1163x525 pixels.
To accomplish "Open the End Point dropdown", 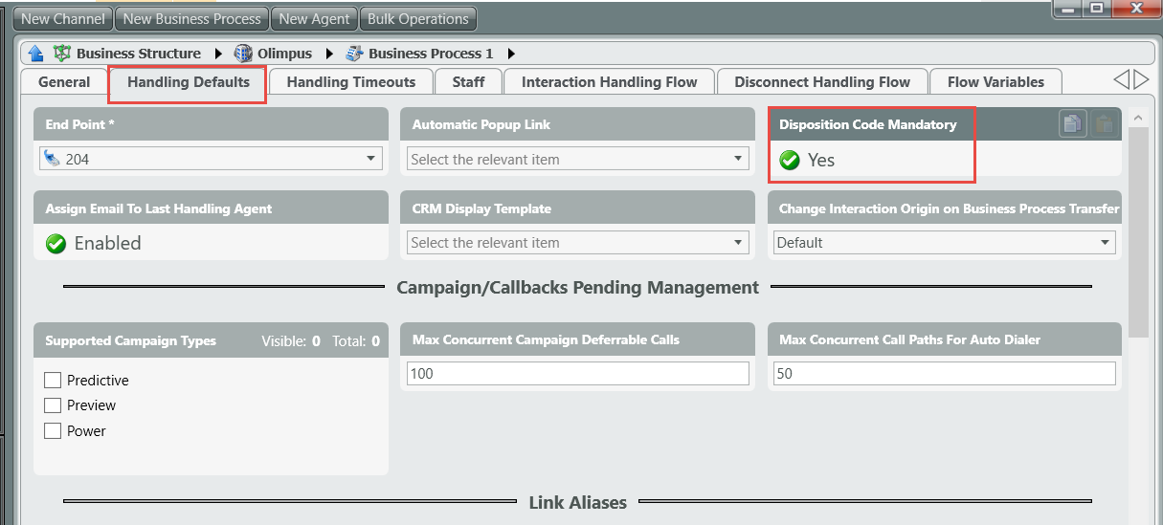I will click(x=370, y=160).
